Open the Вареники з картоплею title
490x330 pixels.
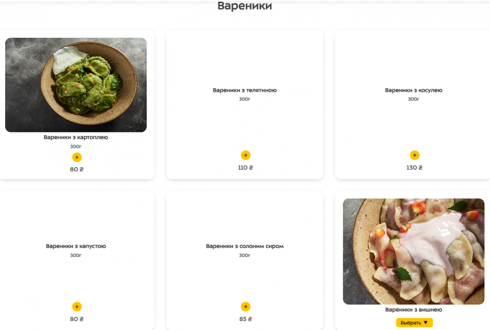coord(76,137)
